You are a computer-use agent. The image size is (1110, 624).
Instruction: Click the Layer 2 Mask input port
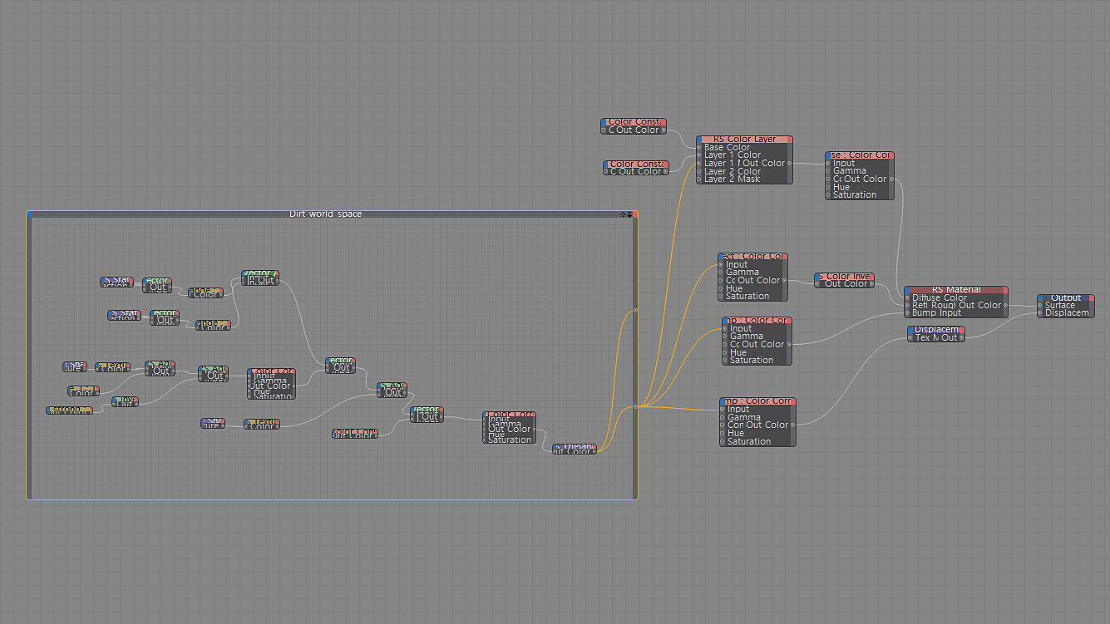click(699, 179)
